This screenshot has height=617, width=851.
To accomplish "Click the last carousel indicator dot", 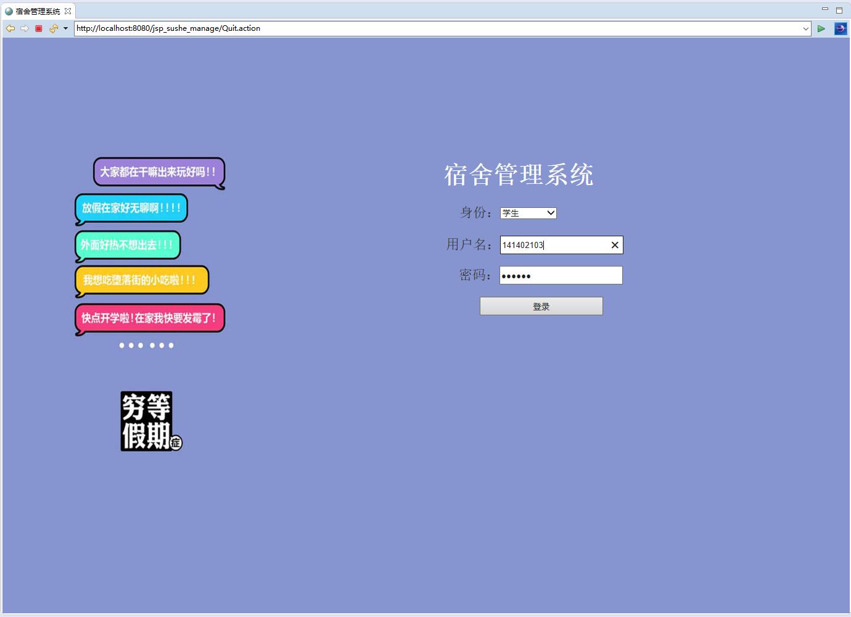I will click(171, 346).
